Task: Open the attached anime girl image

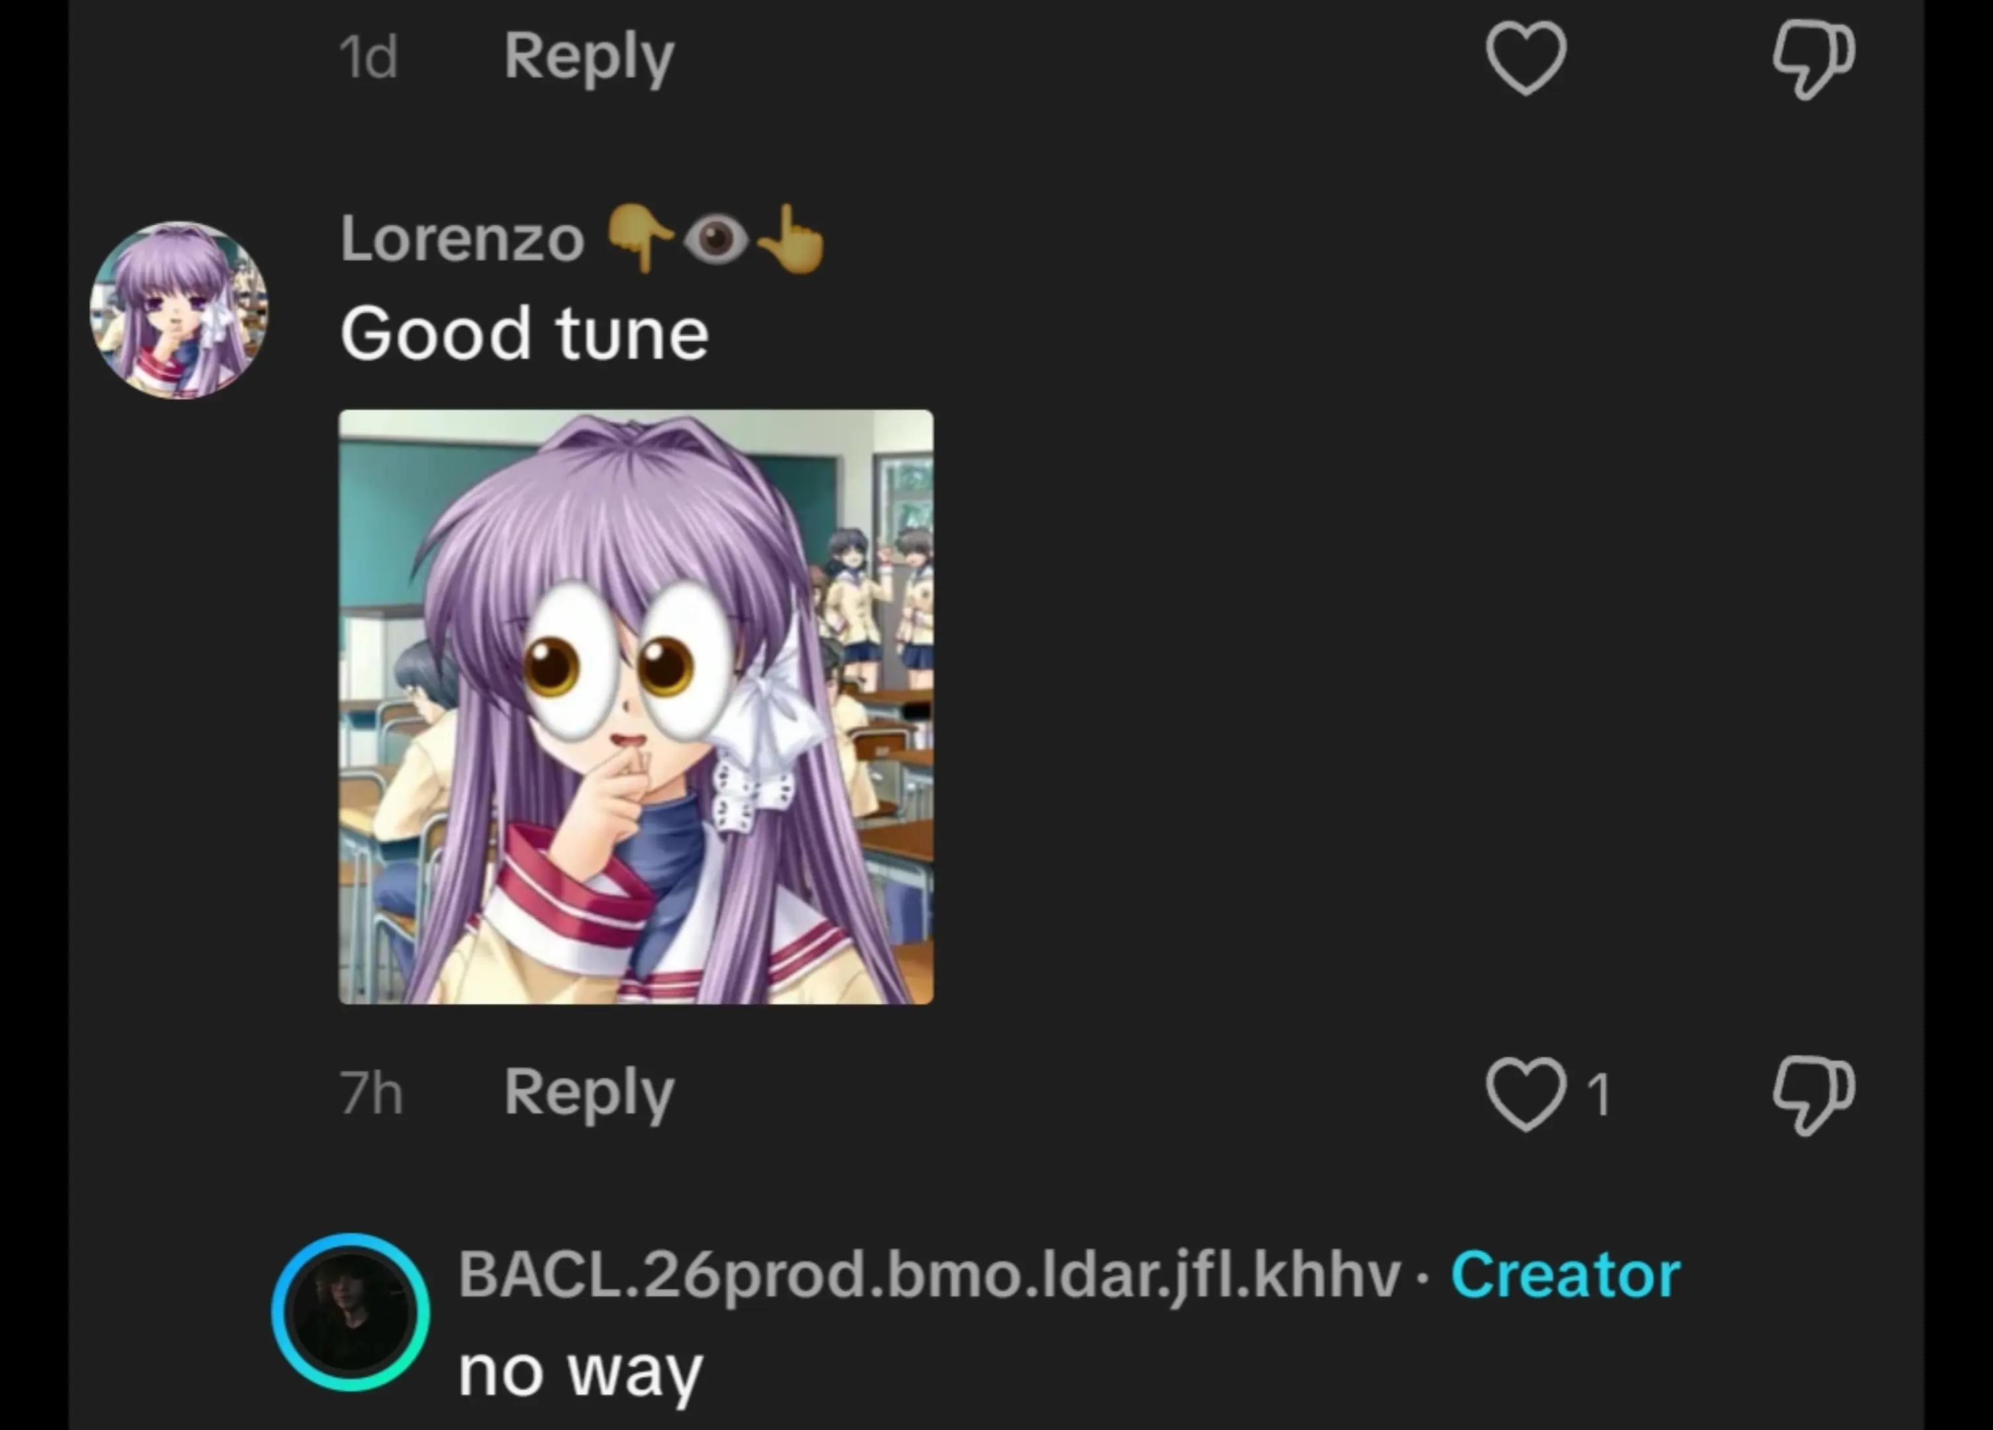Action: tap(636, 706)
